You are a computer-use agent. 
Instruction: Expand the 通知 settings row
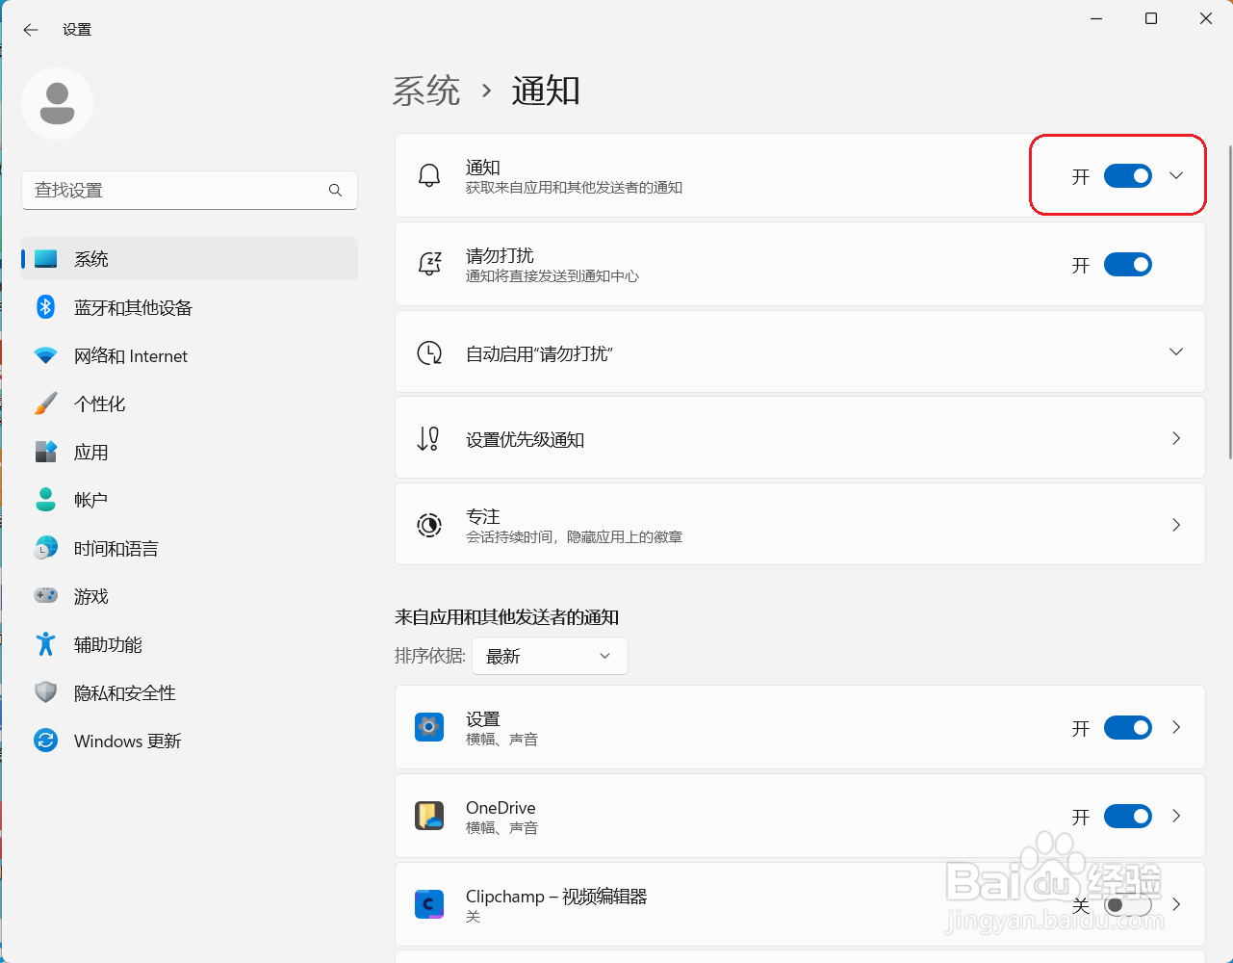point(1175,175)
